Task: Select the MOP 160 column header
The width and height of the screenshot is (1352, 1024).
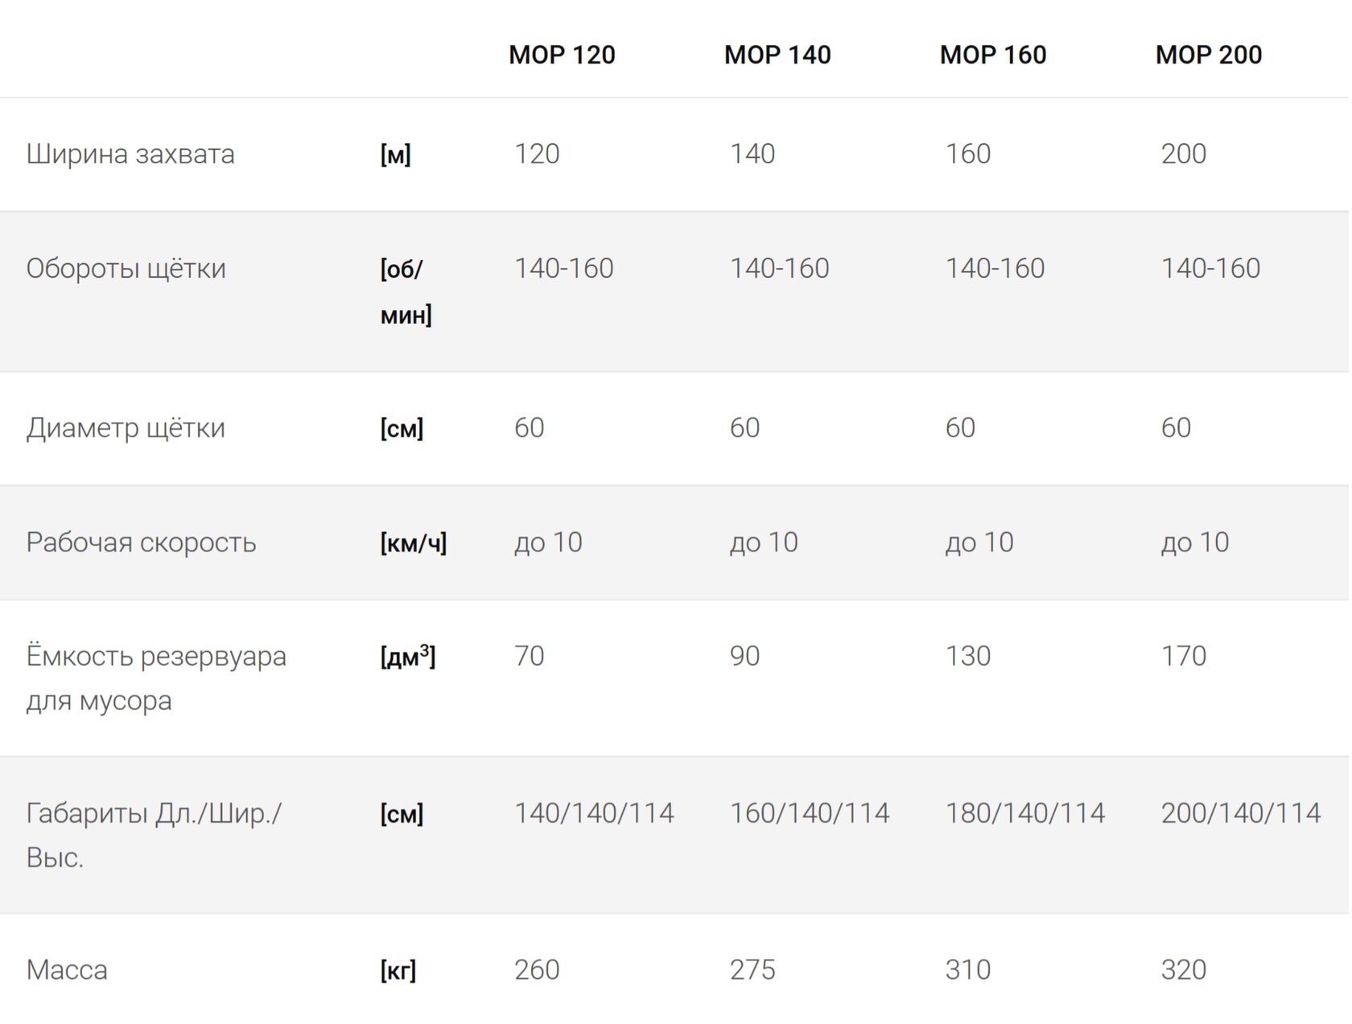Action: 993,55
